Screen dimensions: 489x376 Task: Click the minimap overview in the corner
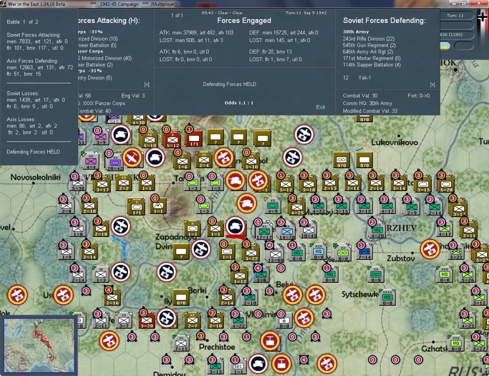point(39,345)
